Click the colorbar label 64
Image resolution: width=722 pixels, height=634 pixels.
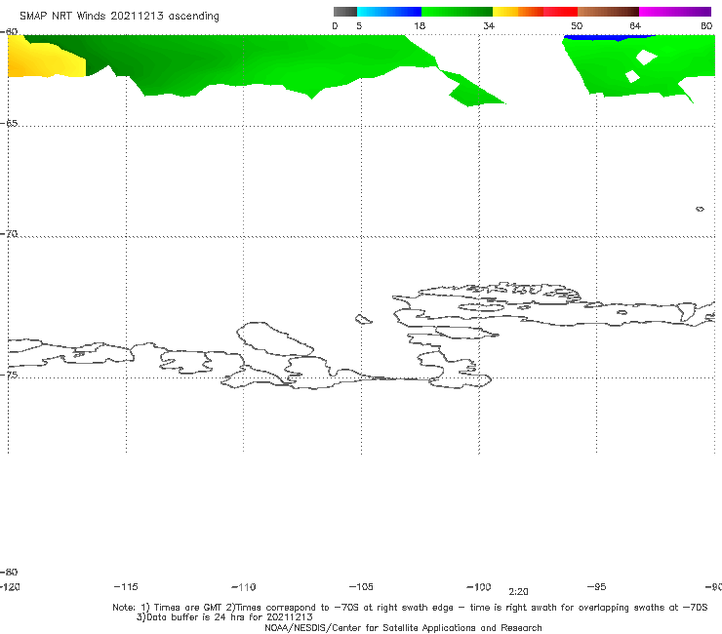[635, 26]
